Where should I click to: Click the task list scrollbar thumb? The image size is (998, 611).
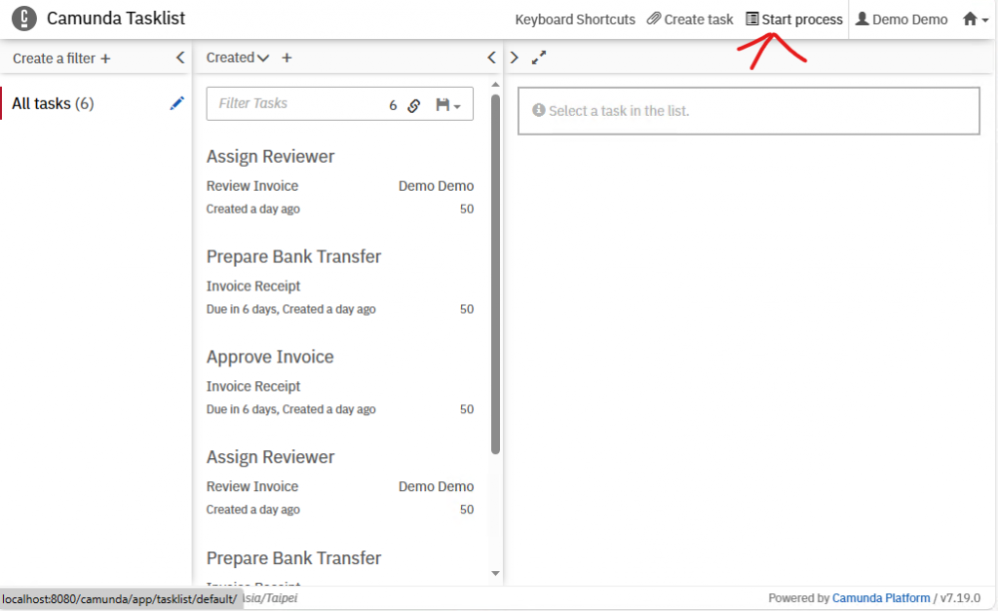495,274
